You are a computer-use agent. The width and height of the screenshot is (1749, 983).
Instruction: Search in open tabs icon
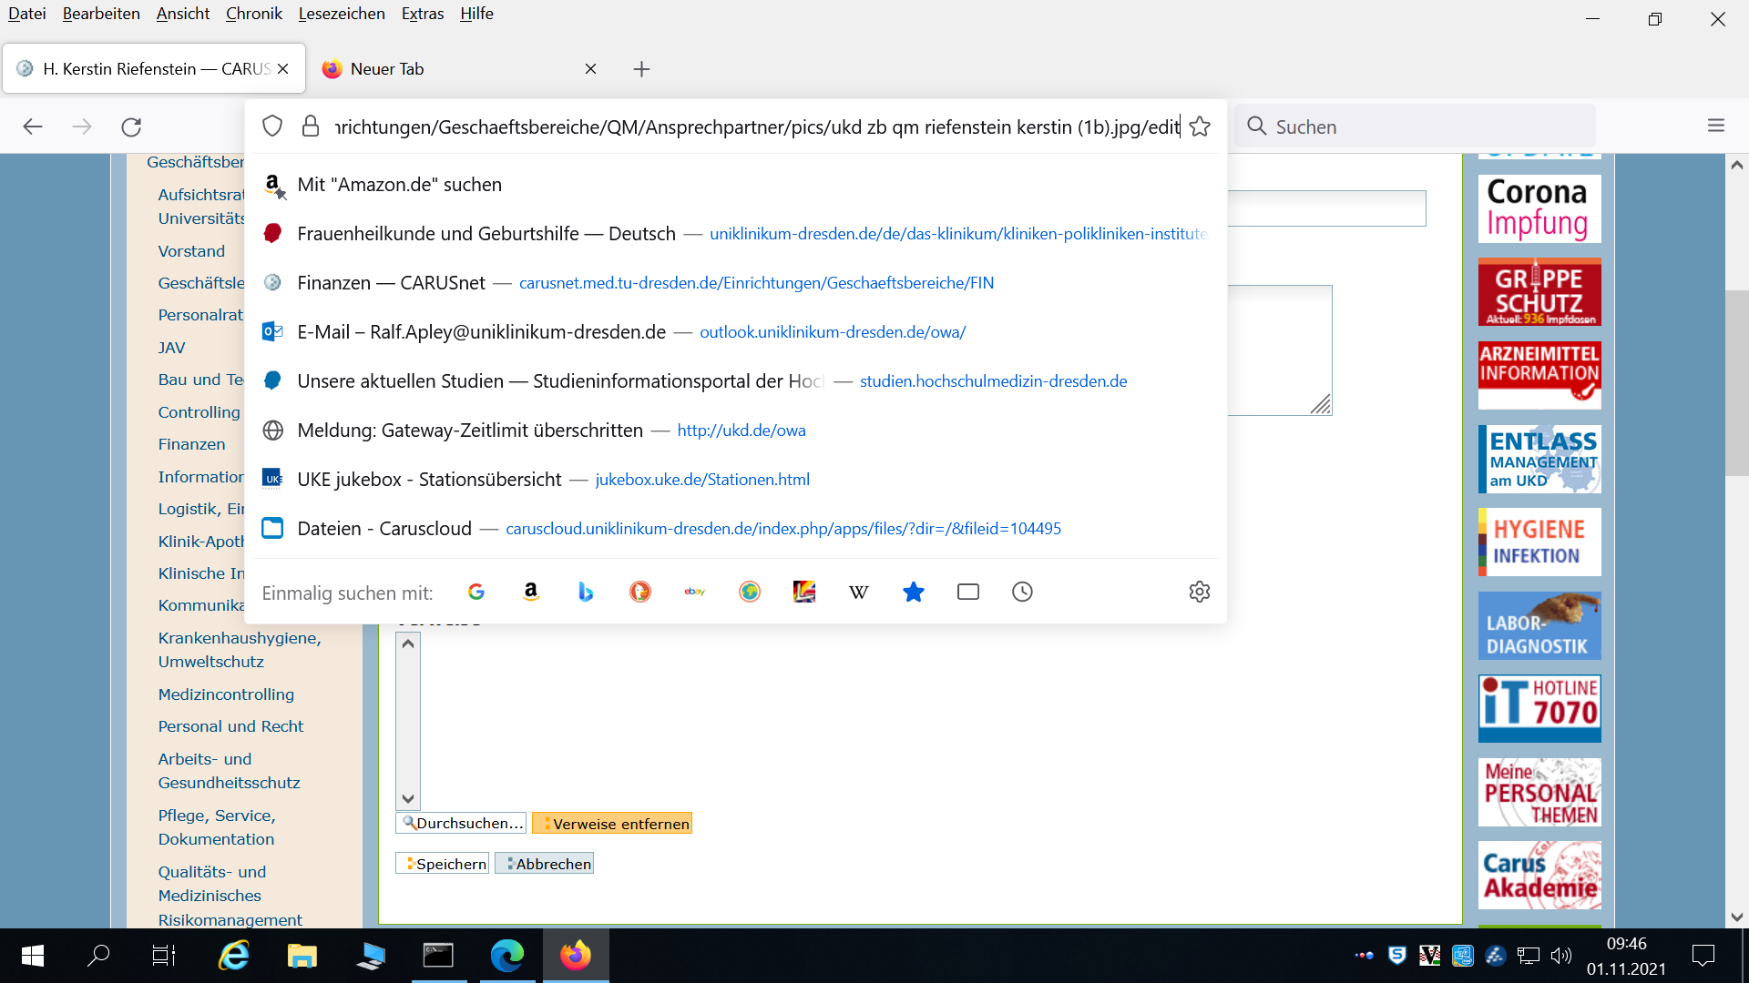[968, 593]
